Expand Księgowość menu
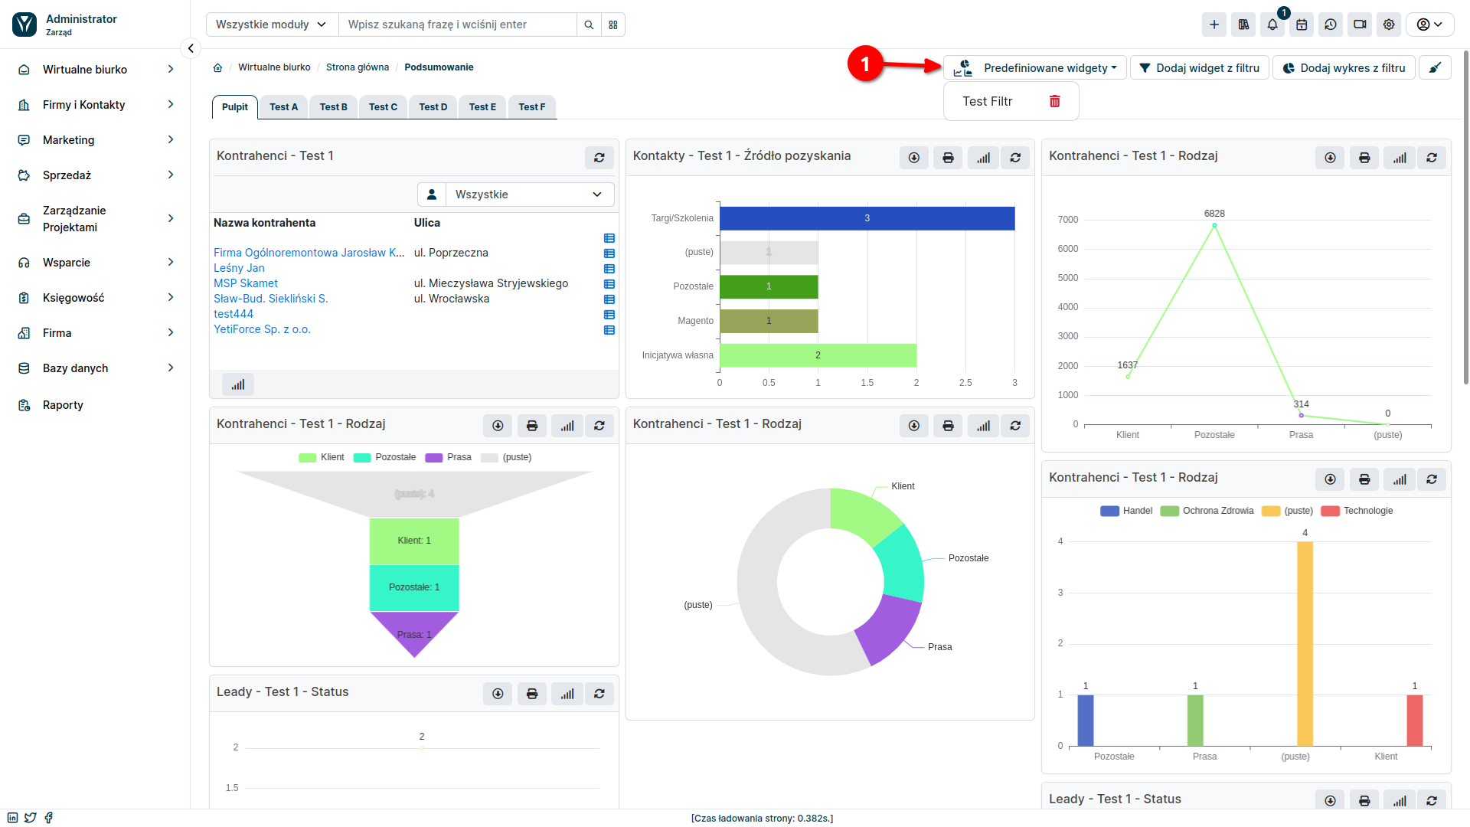 pyautogui.click(x=95, y=298)
